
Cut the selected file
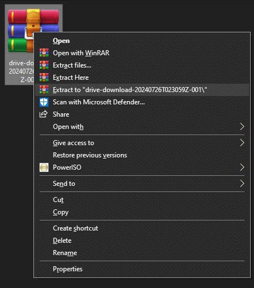click(142, 200)
